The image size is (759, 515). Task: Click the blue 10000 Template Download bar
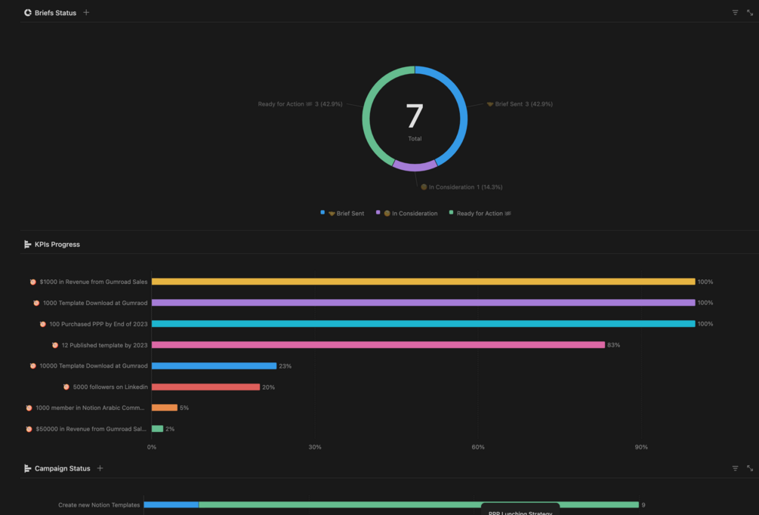click(214, 366)
